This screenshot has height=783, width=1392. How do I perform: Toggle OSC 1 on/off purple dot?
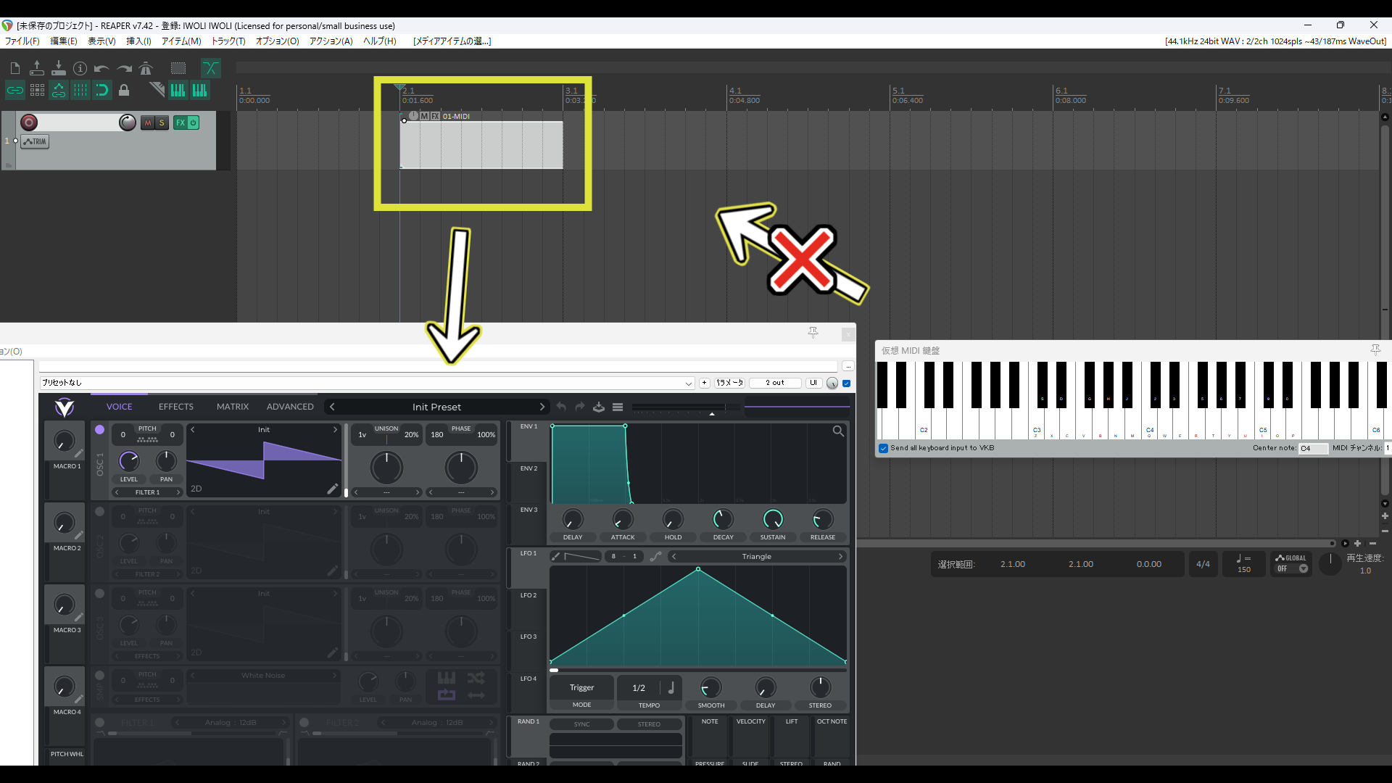tap(100, 430)
